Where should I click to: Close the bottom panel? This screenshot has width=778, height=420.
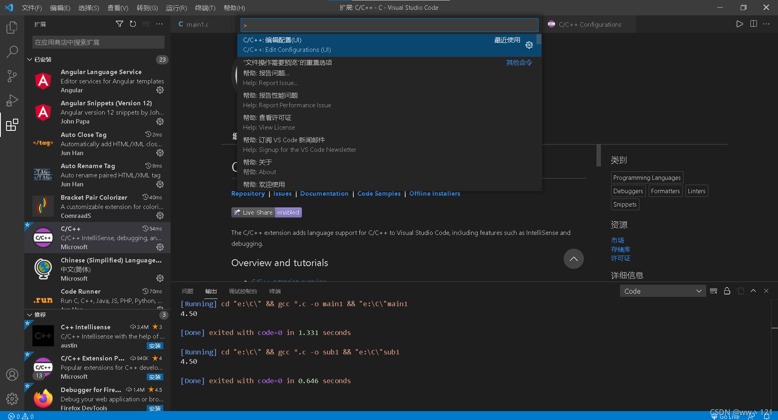(766, 291)
